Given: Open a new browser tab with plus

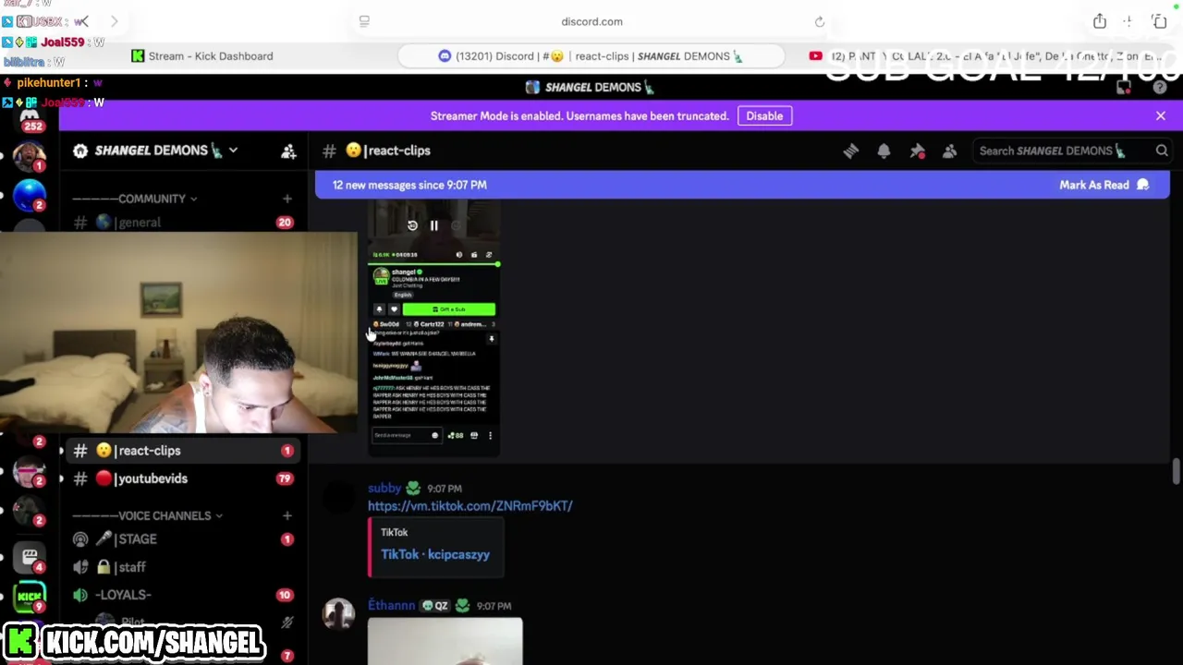Looking at the screenshot, I should pyautogui.click(x=1128, y=21).
